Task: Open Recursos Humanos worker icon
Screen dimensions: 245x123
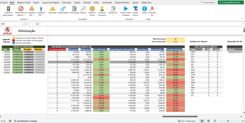Action: (102, 8)
